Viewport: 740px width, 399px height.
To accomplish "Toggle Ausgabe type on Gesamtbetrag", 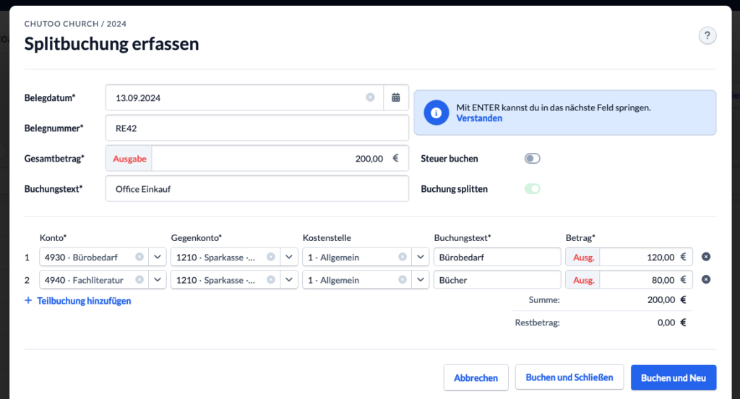I will (129, 159).
